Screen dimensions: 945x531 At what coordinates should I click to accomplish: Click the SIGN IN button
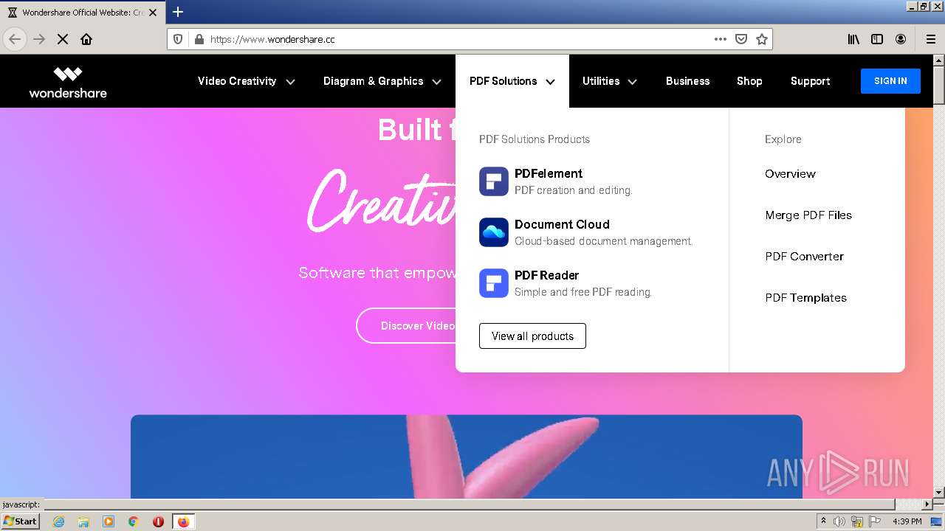click(x=890, y=81)
